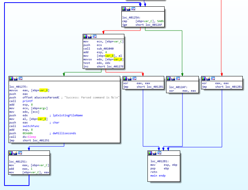Click the mov ecx, [ebp+argv] instruction
The image size is (248, 190).
28,108
